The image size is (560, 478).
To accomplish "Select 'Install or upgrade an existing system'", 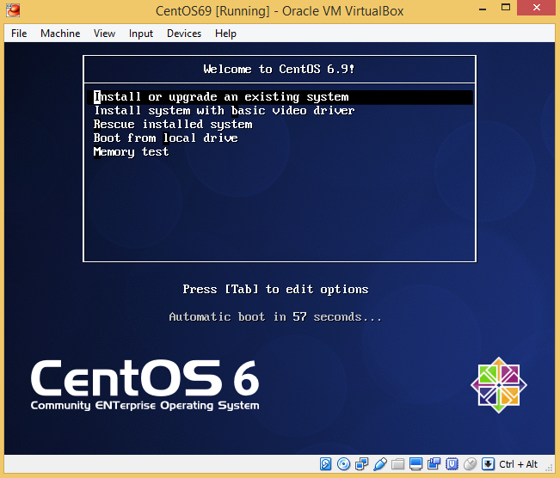I will click(280, 97).
